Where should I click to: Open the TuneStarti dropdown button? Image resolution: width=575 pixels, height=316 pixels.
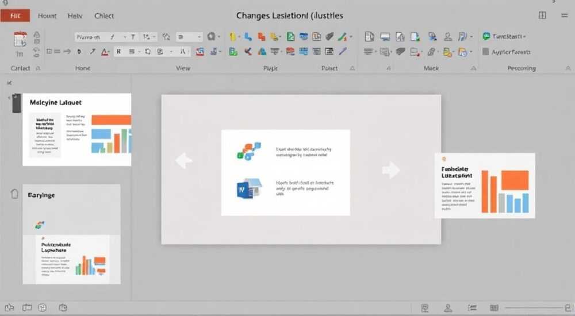[x=504, y=36]
